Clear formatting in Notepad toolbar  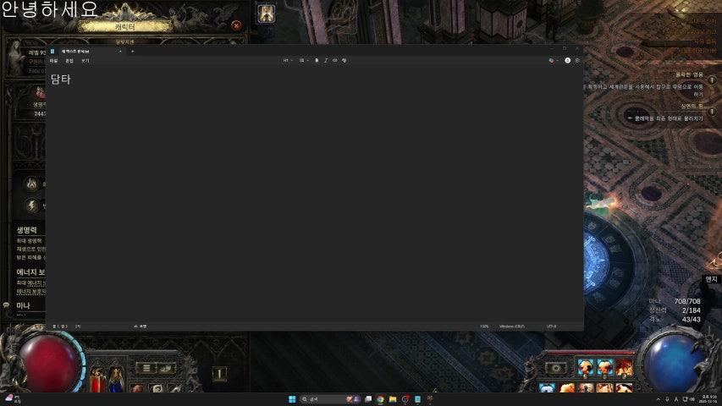344,60
